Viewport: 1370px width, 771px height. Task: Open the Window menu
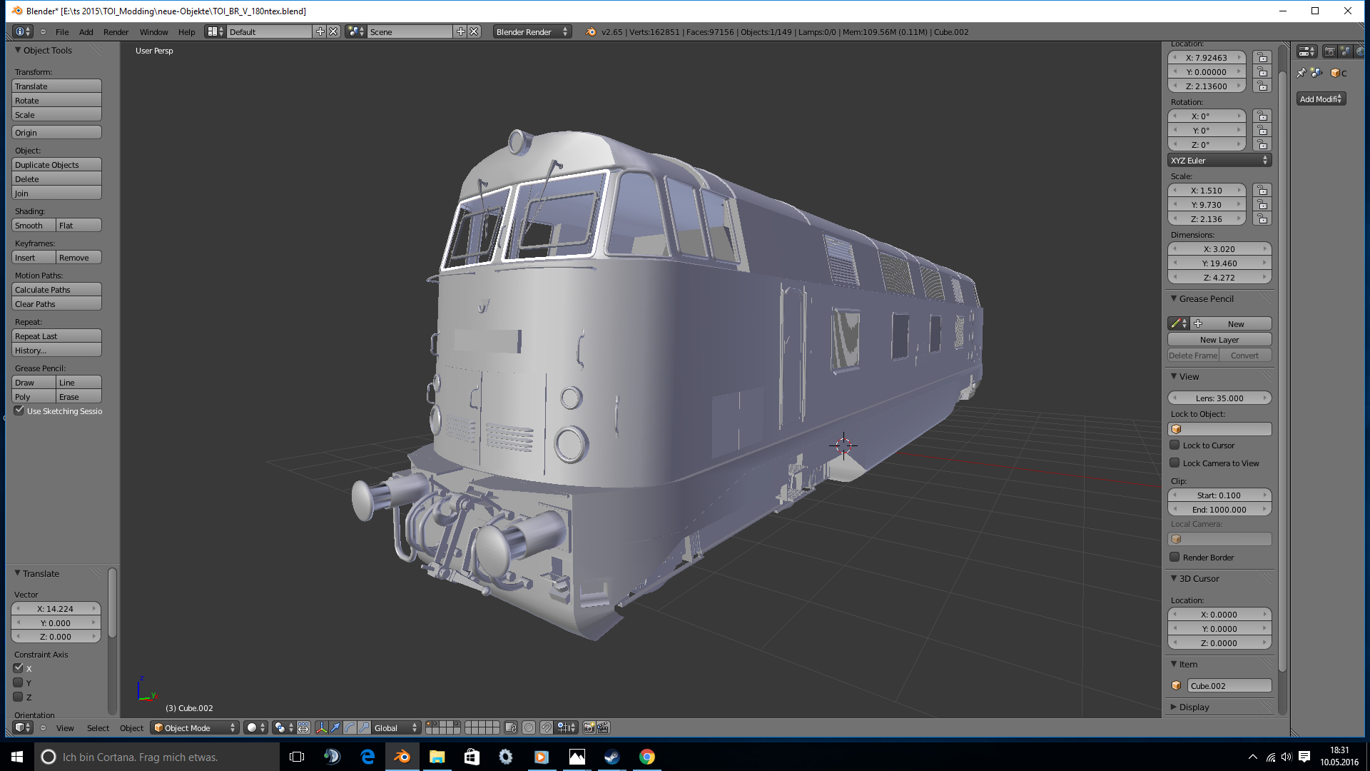(x=153, y=32)
